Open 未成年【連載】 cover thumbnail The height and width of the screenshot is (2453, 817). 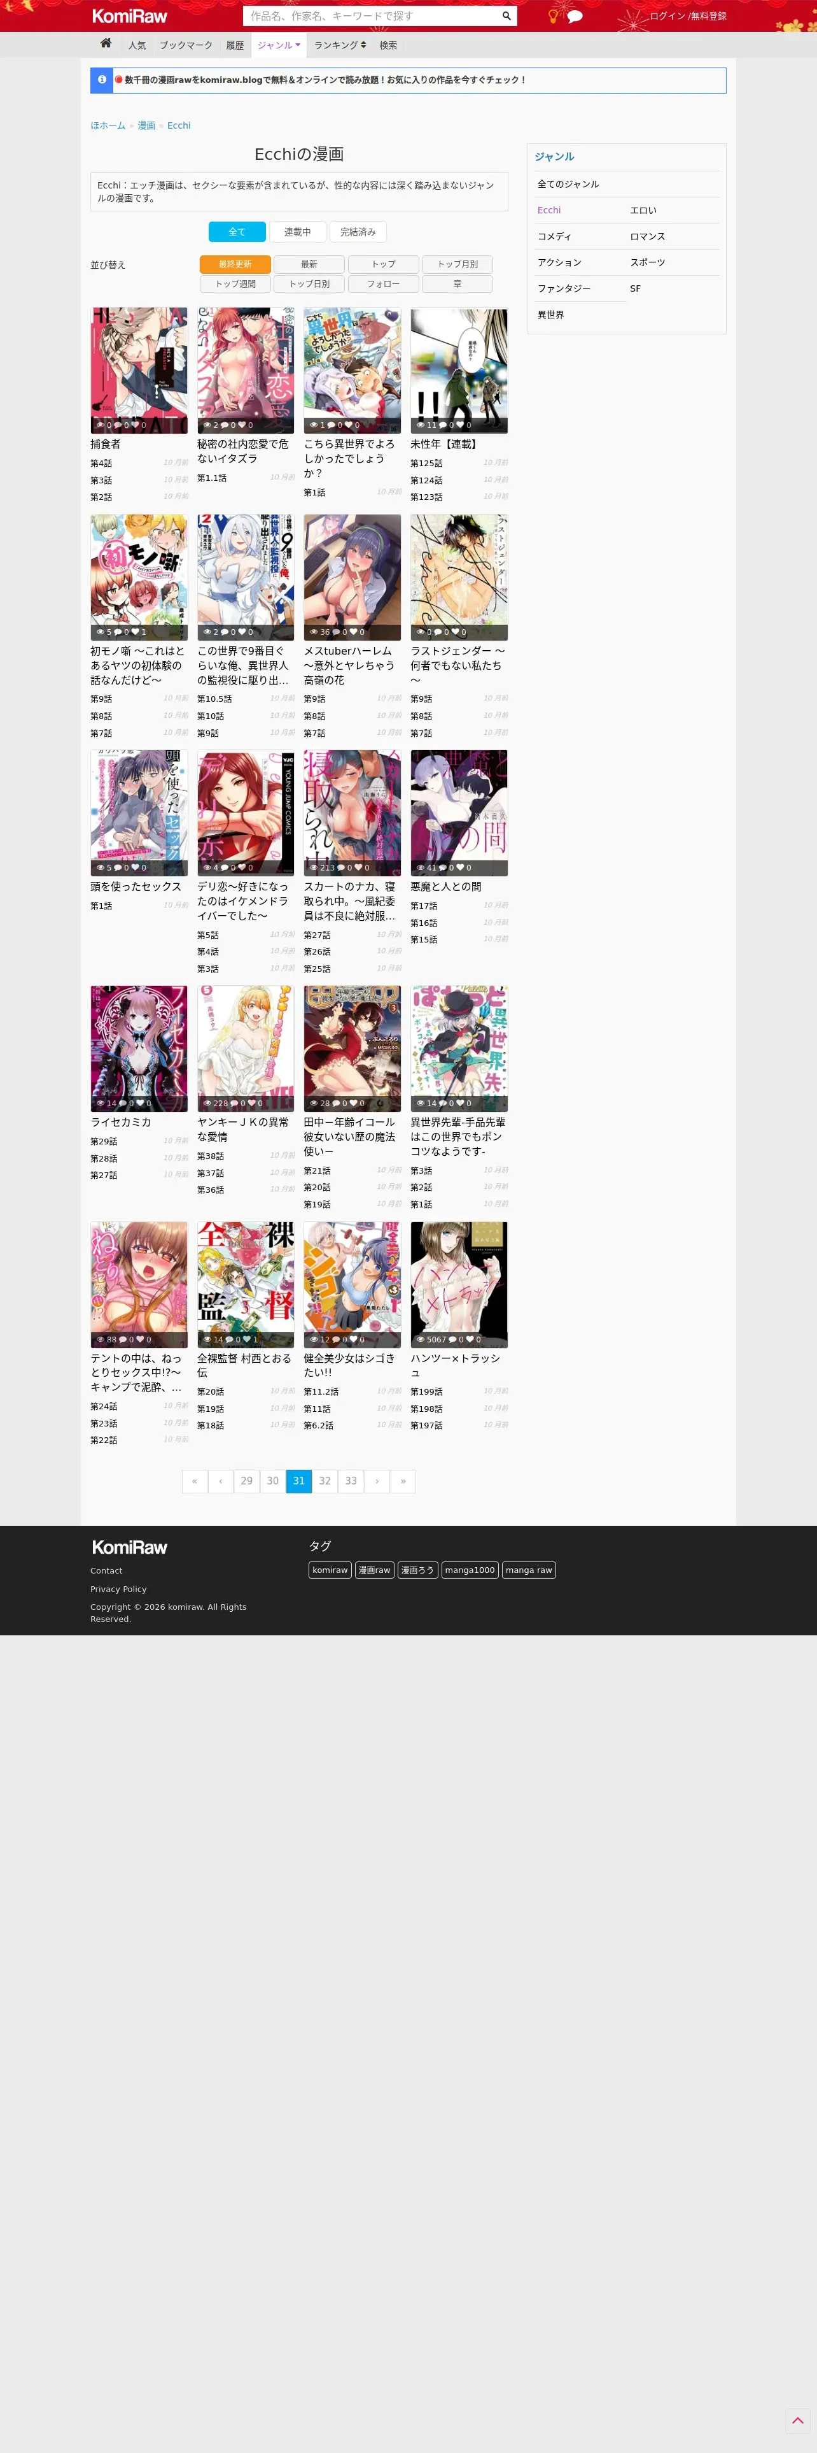459,371
